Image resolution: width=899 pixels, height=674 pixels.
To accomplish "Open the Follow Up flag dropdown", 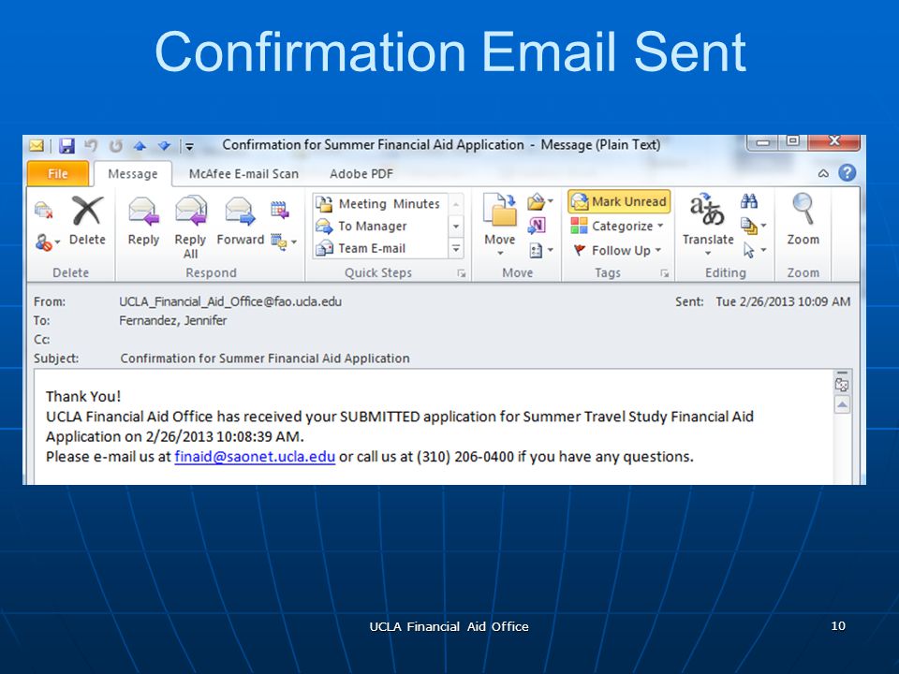I will point(617,251).
